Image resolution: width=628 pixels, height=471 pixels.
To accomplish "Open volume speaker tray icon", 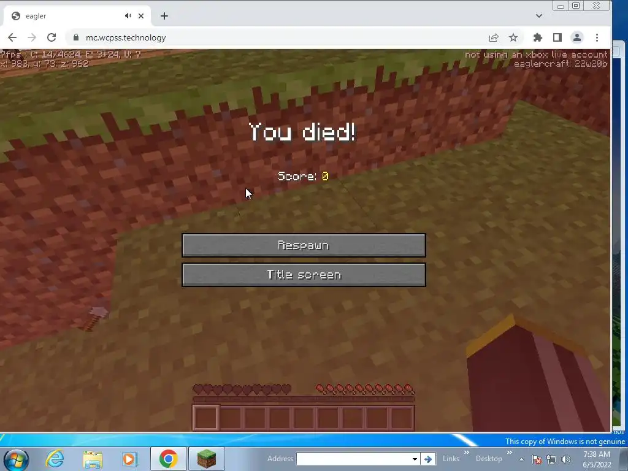I will 566,459.
